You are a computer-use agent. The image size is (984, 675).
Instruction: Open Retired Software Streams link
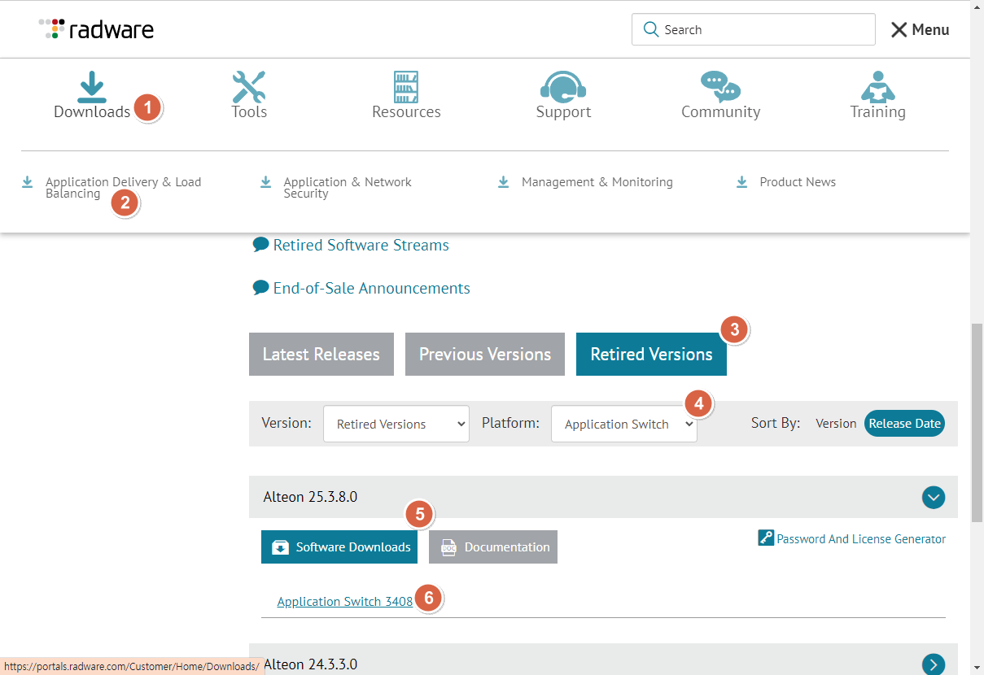pyautogui.click(x=361, y=245)
